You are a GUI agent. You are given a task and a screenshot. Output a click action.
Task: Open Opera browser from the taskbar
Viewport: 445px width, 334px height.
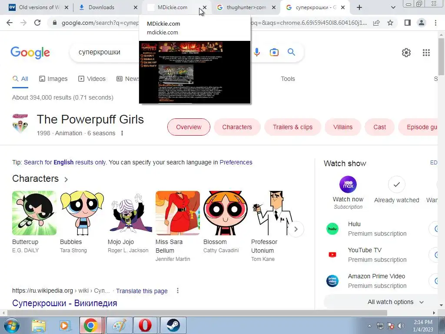(x=145, y=325)
